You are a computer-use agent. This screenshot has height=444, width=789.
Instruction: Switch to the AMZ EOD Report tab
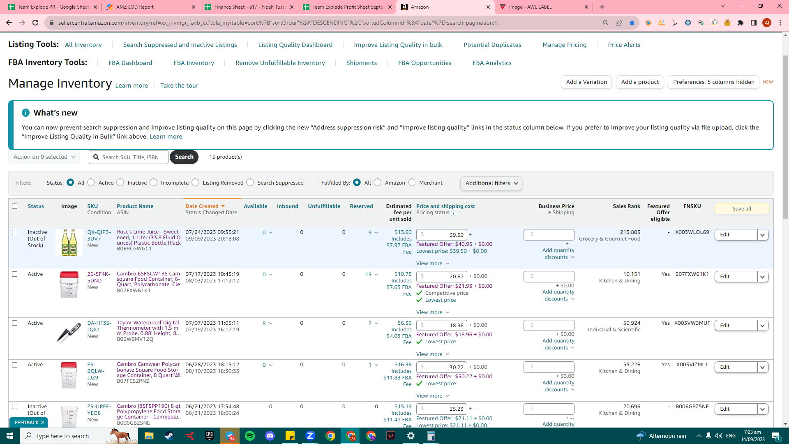pos(150,7)
